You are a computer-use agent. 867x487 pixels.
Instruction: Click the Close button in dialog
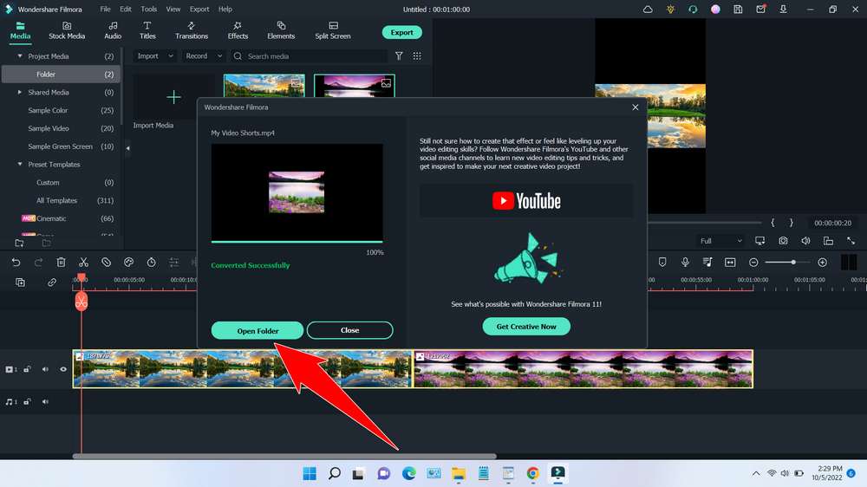pyautogui.click(x=350, y=330)
